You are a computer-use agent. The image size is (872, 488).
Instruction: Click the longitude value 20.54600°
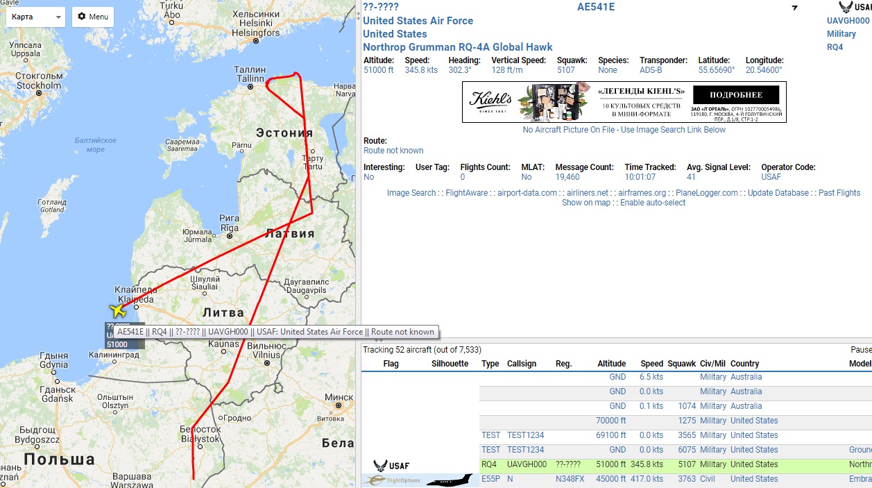(764, 70)
